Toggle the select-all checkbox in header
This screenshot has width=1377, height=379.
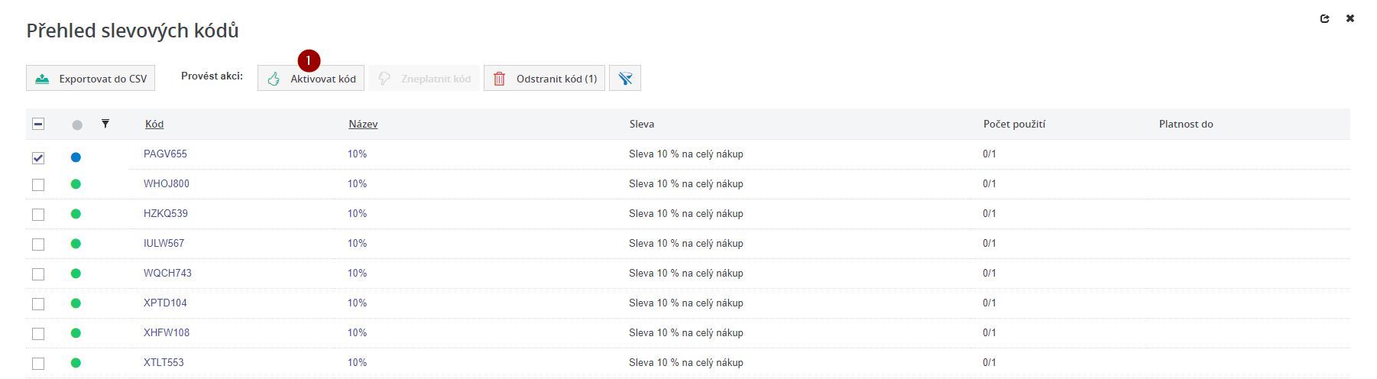point(38,125)
